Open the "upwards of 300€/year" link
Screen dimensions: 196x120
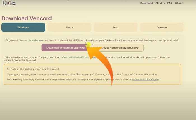pyautogui.click(x=146, y=80)
